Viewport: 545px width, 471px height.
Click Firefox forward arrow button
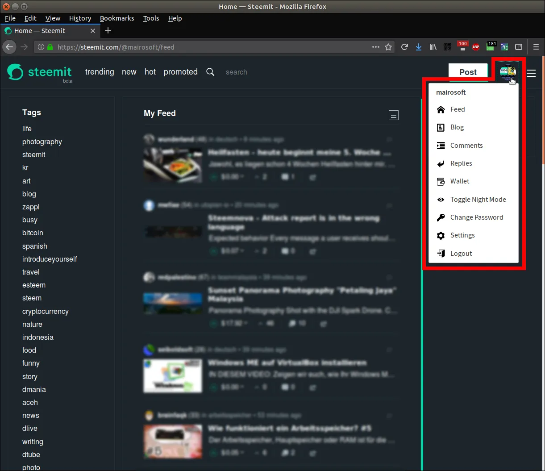click(x=24, y=47)
